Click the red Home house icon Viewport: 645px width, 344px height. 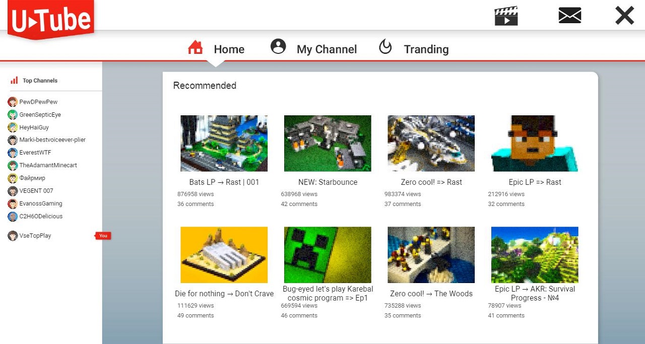point(195,48)
